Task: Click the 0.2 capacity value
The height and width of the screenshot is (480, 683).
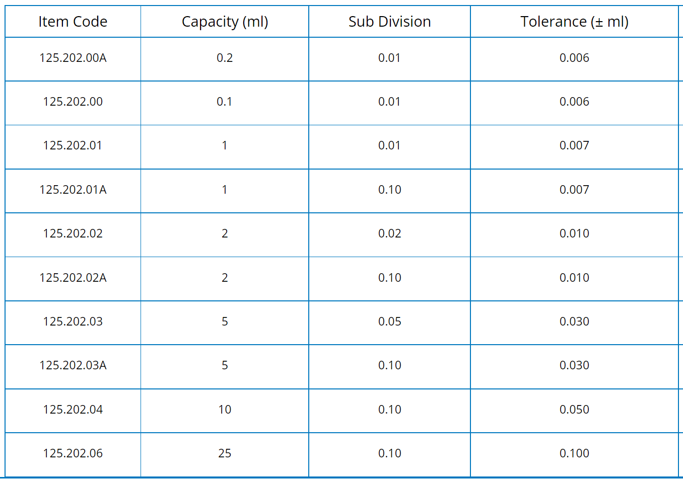Action: (225, 58)
